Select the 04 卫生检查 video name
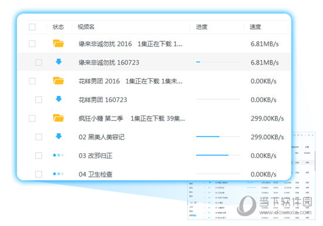The image size is (323, 226). point(96,174)
